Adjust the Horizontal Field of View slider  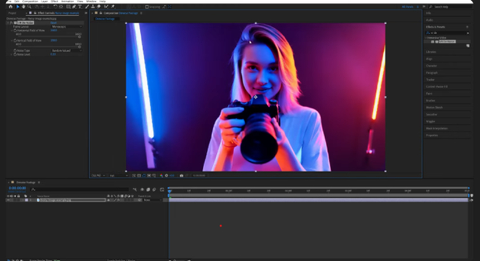[79, 37]
